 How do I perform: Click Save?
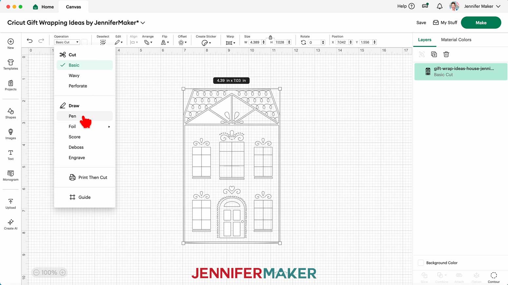coord(421,23)
